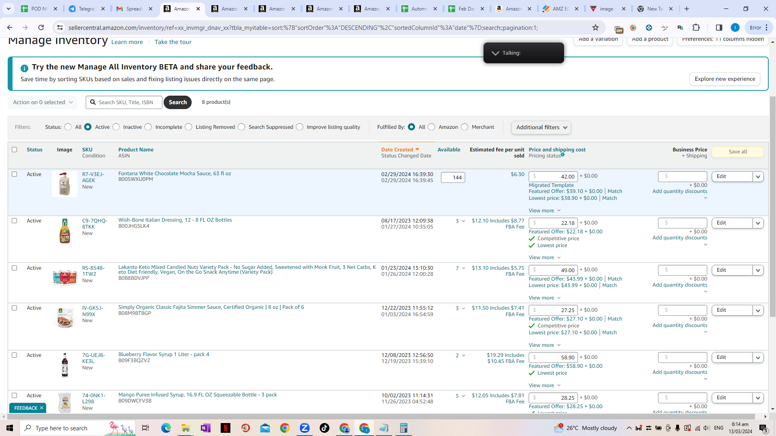Reload the page with the refresh icon
Screen dimensions: 776x436
41,27
